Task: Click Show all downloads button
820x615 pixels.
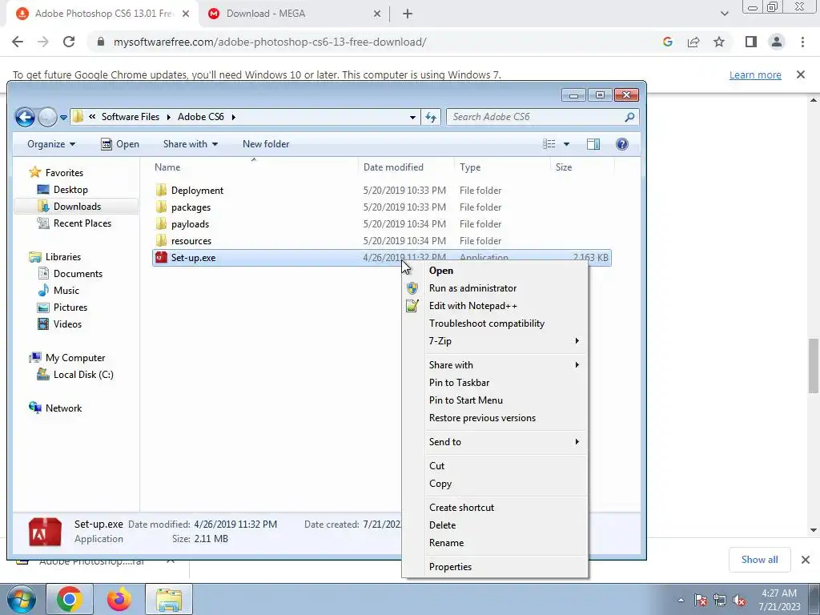Action: (x=759, y=560)
